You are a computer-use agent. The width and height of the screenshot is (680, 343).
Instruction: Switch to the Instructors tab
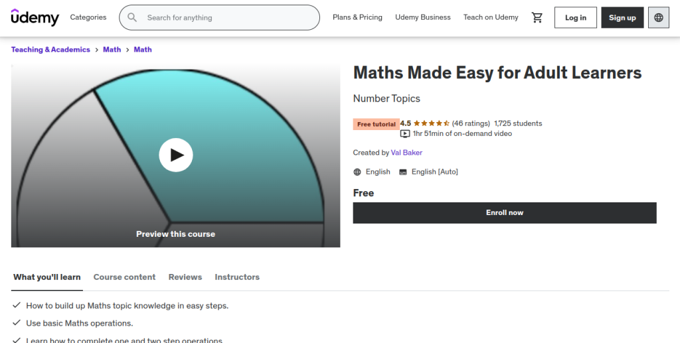(x=237, y=277)
